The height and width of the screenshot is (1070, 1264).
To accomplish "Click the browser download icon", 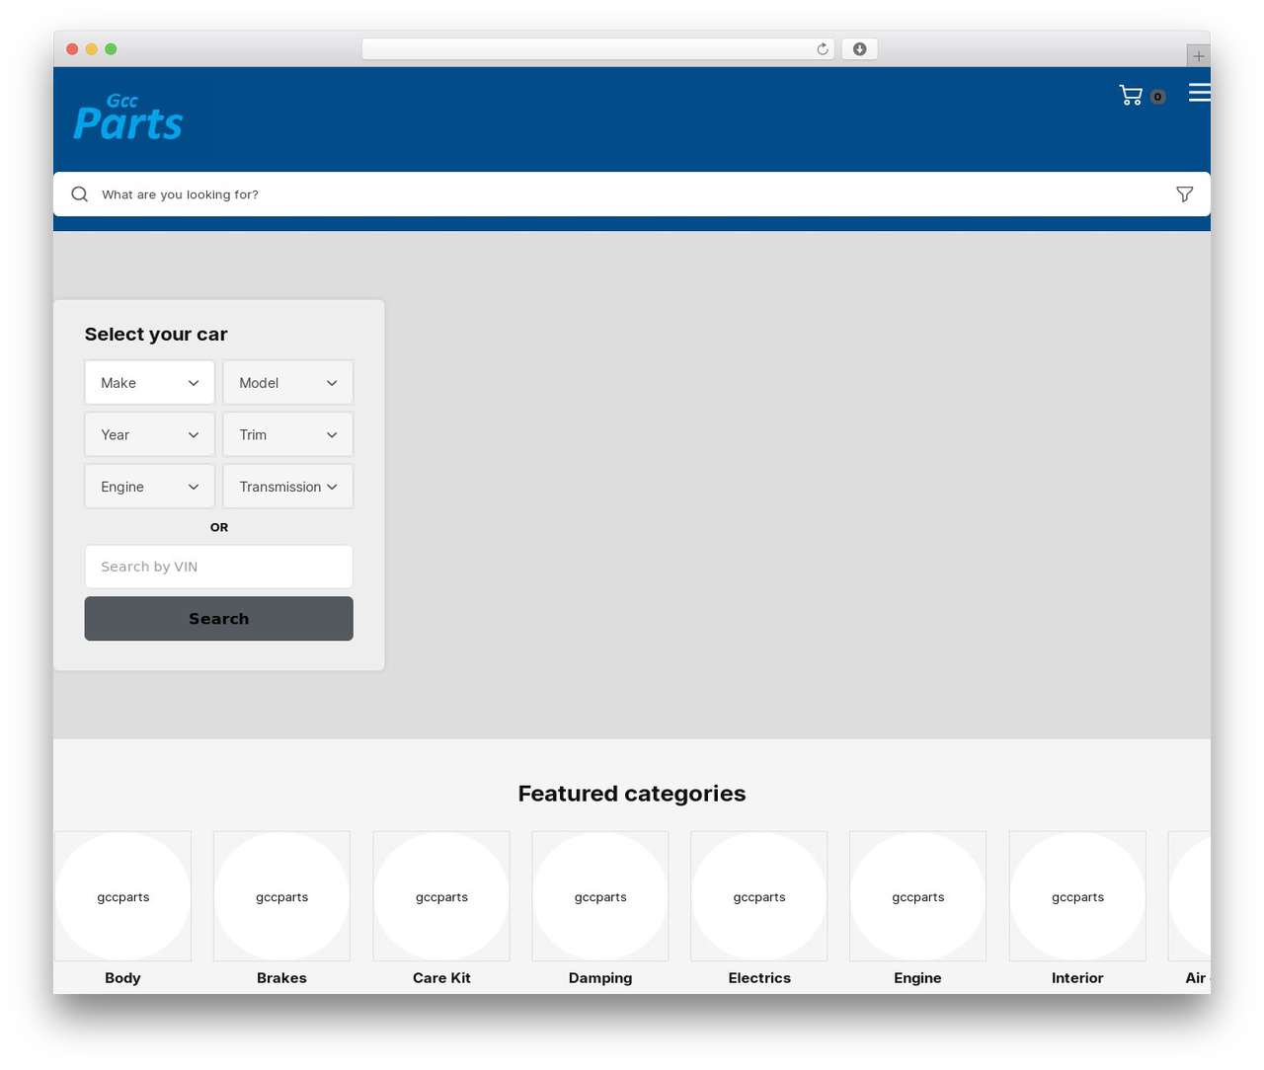I will pos(860,49).
